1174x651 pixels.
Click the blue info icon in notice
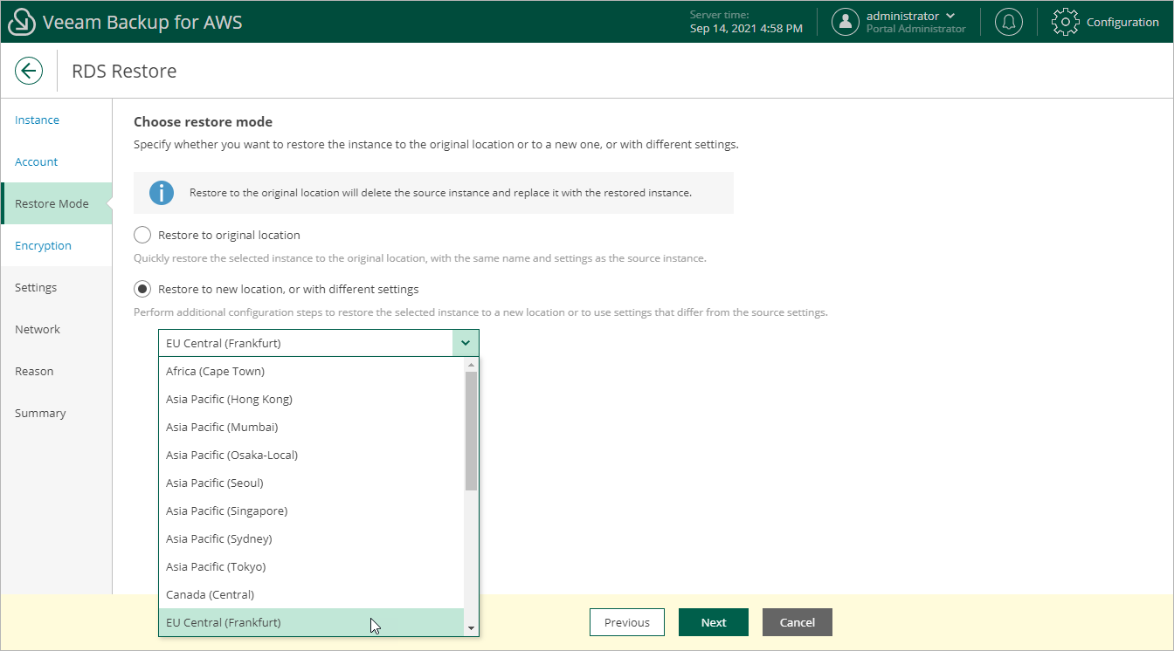coord(162,193)
